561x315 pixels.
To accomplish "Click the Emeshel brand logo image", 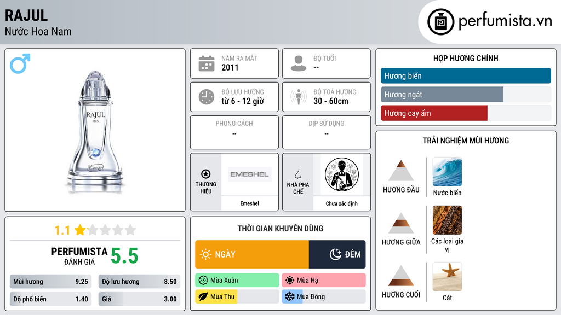I will pos(250,174).
